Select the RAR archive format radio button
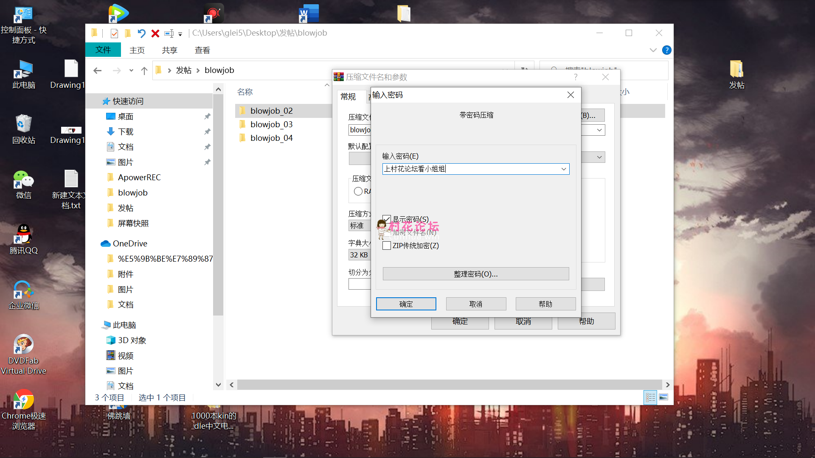Screen dimensions: 815x458 [x=358, y=191]
